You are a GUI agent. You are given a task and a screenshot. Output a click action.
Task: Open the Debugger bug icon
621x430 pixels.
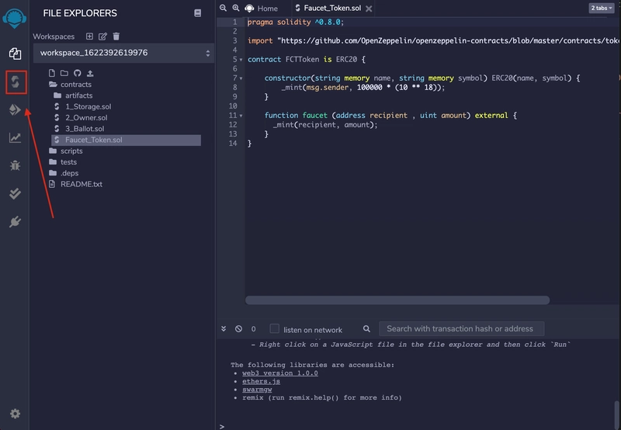[15, 165]
